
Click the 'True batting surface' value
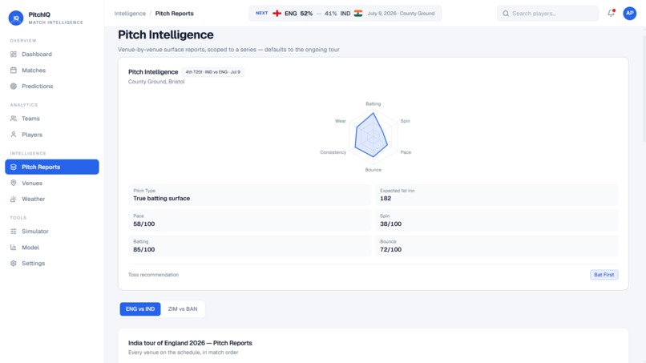(162, 198)
